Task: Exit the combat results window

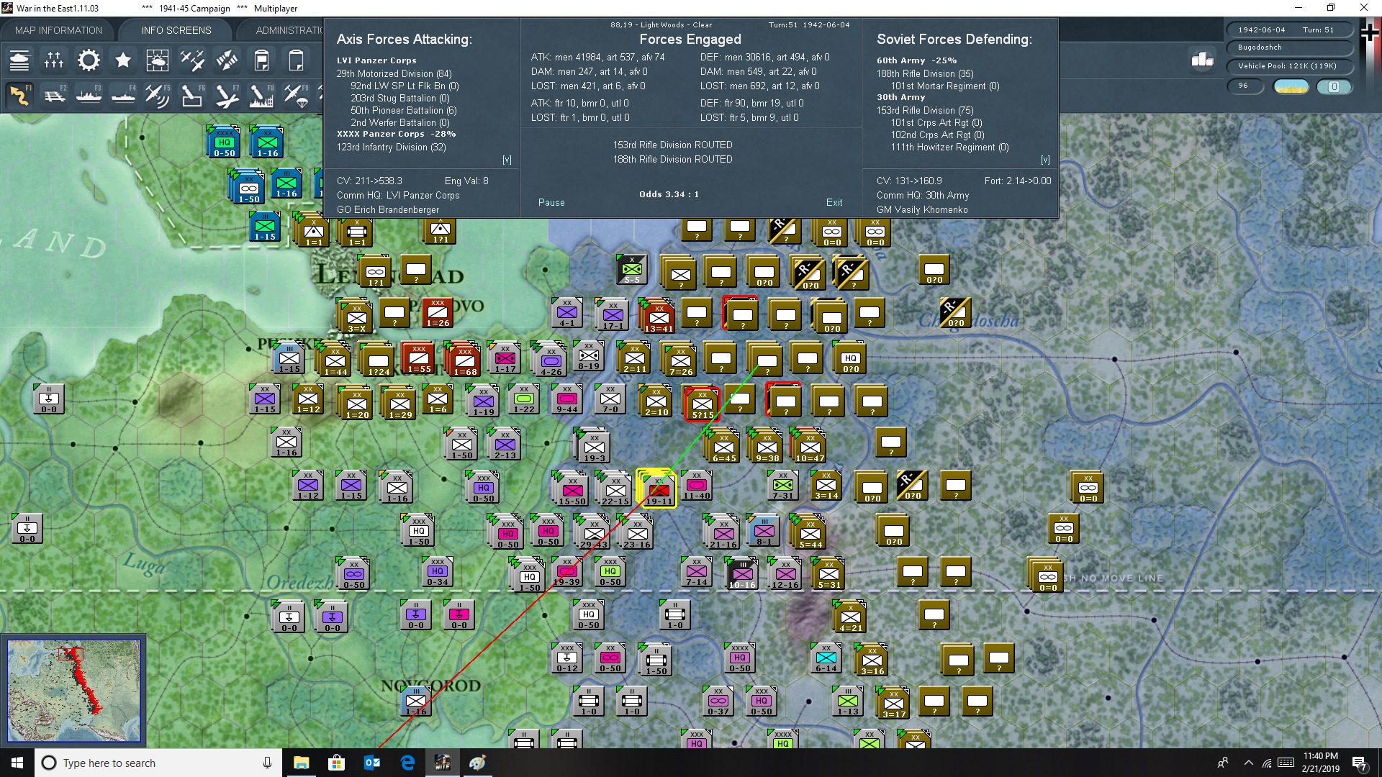Action: tap(834, 203)
